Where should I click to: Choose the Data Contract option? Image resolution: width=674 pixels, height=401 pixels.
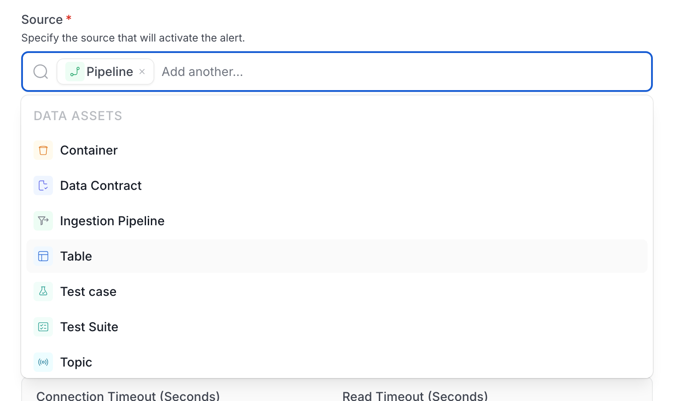337,185
